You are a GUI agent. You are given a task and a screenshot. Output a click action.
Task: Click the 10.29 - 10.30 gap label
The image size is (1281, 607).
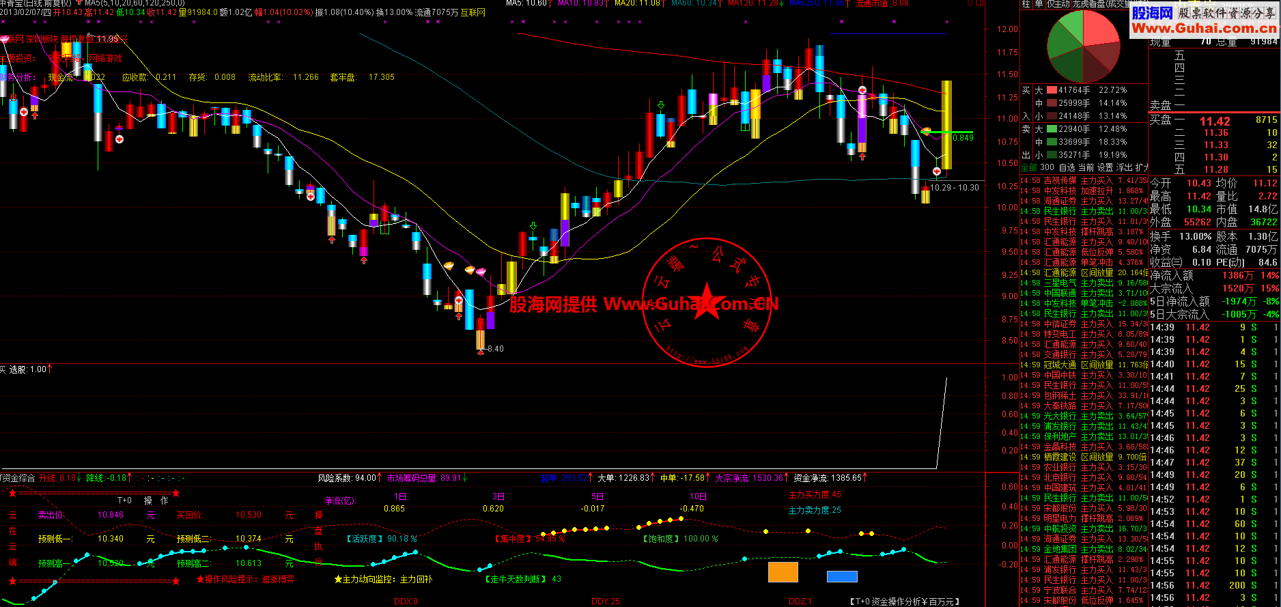tap(955, 188)
